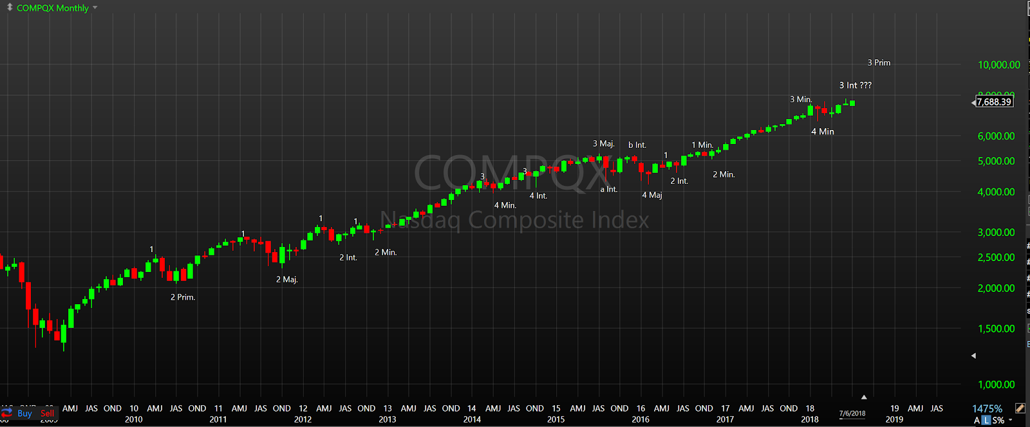Image resolution: width=1030 pixels, height=427 pixels.
Task: Click the '2 Int.' label in mid 2012
Action: point(348,257)
